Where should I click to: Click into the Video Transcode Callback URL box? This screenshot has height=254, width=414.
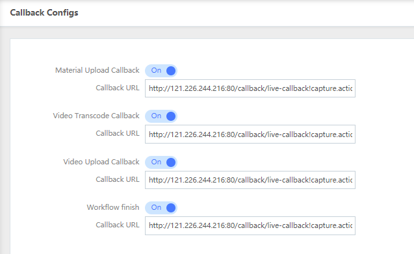(x=250, y=134)
